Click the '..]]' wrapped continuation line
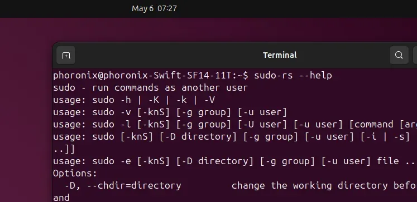417x202 pixels. (64, 149)
